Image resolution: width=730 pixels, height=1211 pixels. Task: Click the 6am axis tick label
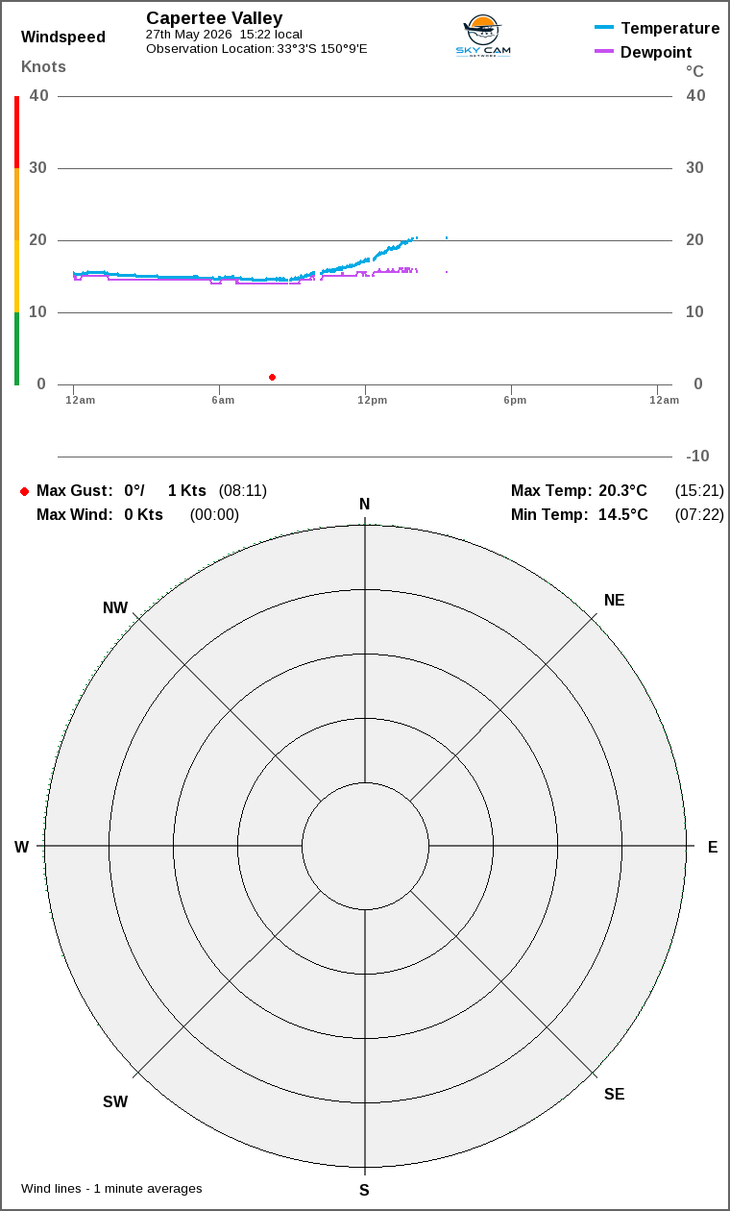point(223,400)
